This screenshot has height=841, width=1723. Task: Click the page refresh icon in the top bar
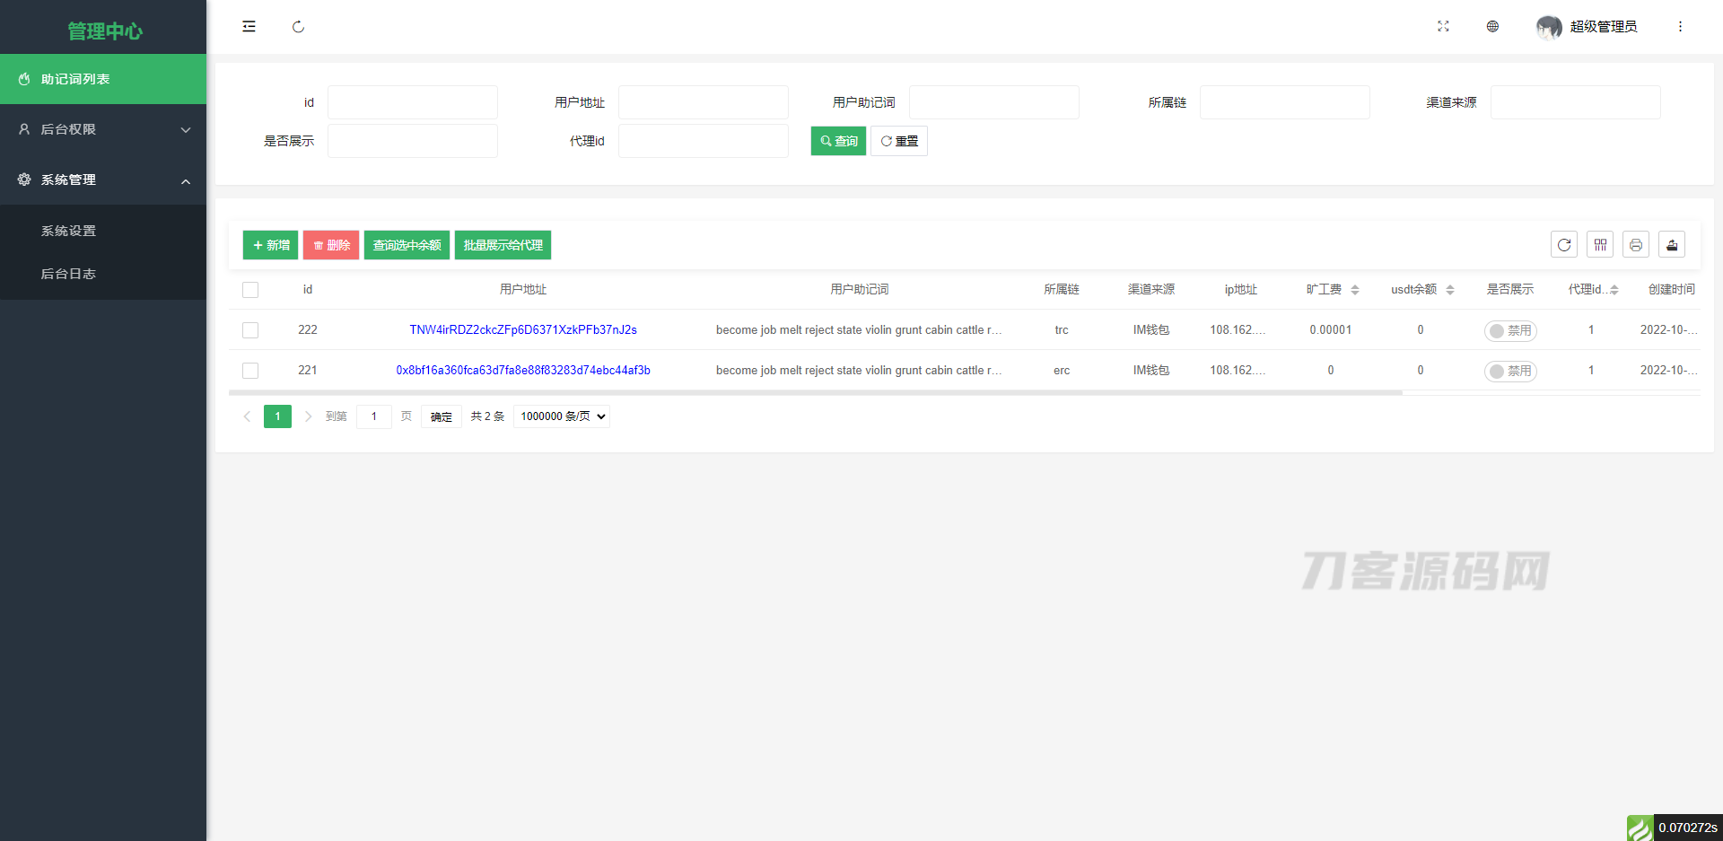coord(299,27)
